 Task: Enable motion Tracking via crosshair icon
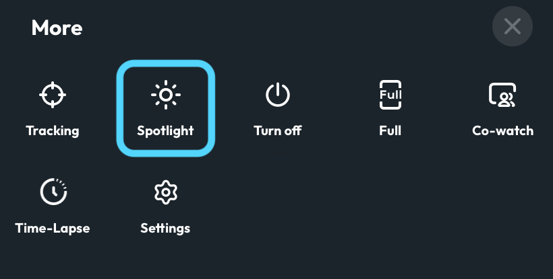coord(52,95)
